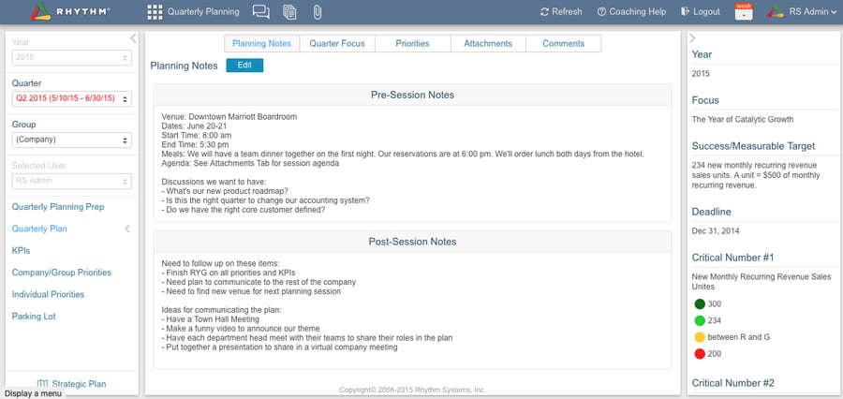Open the Coaching Help link
The image size is (843, 399).
coord(630,12)
